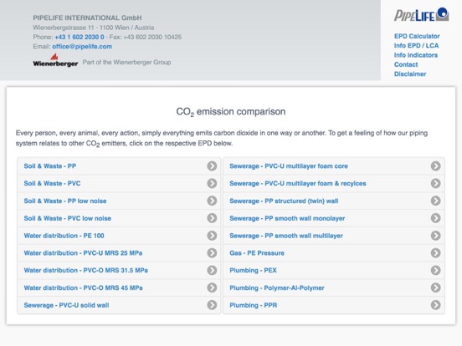Click the Wienerberger logo
Screen dimensions: 462x346
tap(55, 60)
